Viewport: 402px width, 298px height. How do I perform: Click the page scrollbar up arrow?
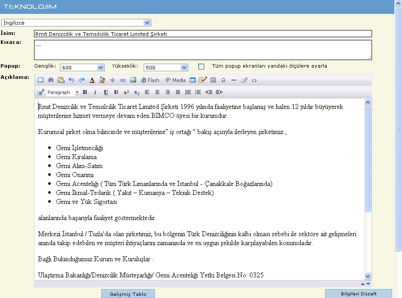pyautogui.click(x=398, y=3)
